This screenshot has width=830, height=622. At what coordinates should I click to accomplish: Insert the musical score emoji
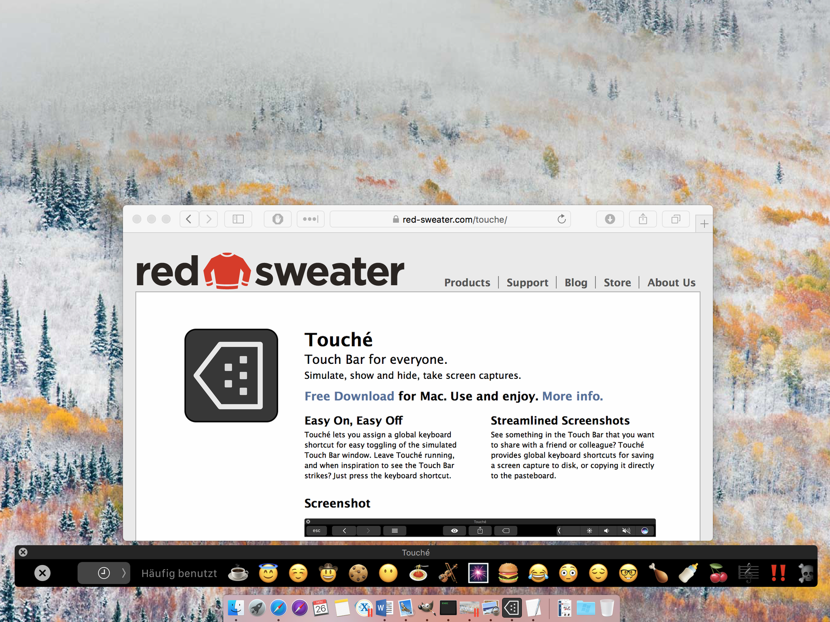tap(748, 573)
